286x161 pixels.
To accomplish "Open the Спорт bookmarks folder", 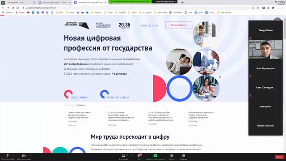I will pyautogui.click(x=108, y=13).
